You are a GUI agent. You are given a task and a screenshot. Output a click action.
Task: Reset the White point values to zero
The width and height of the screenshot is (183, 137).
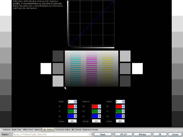(x=120, y=121)
